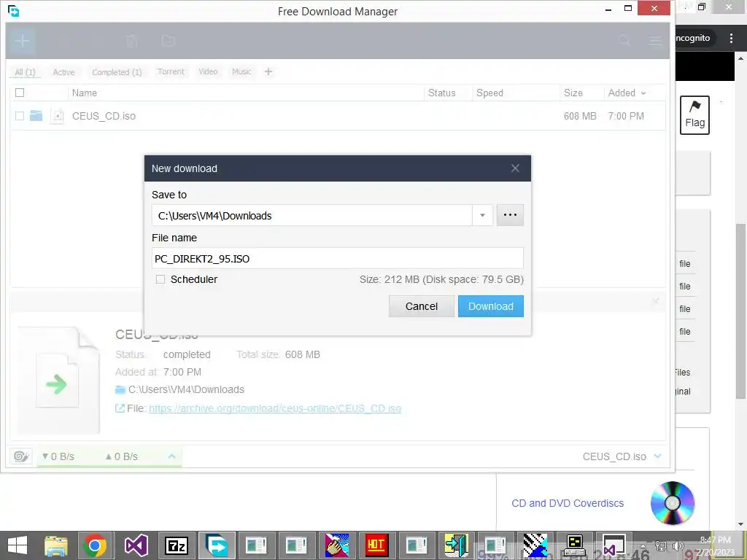The image size is (747, 560).
Task: Close the download details panel
Action: coord(656,301)
